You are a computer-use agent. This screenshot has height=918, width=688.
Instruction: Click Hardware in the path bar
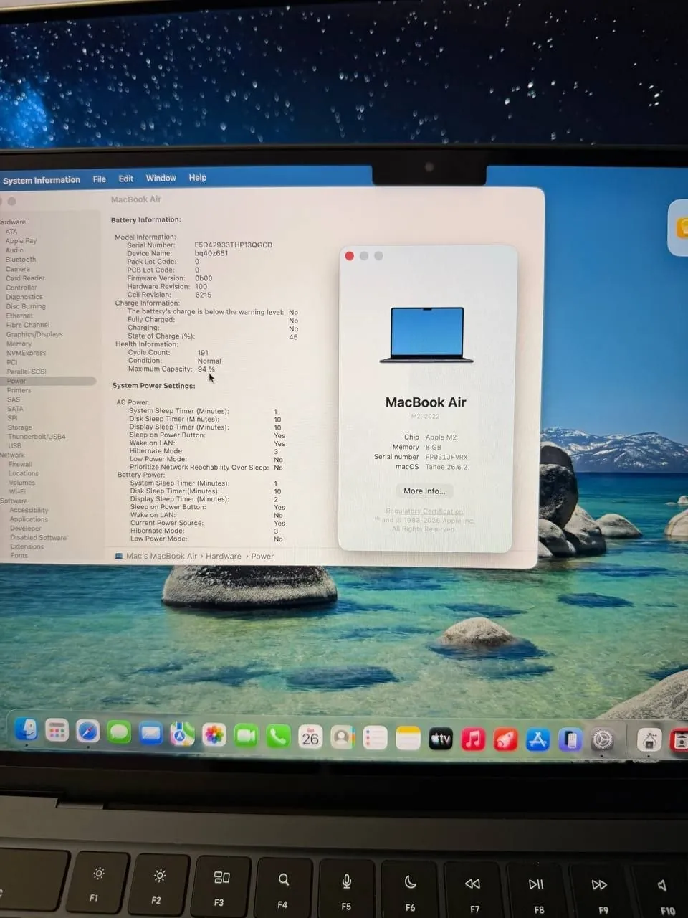point(224,556)
